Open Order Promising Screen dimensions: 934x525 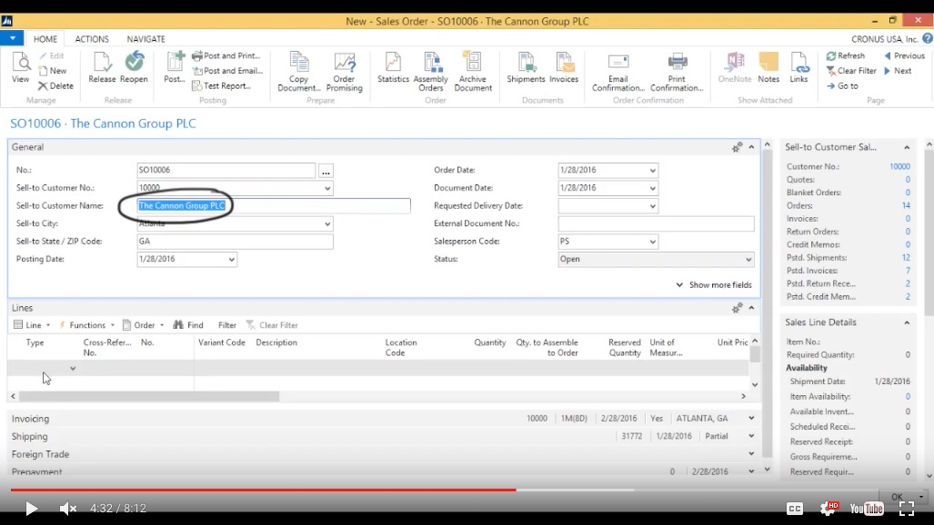[x=345, y=72]
